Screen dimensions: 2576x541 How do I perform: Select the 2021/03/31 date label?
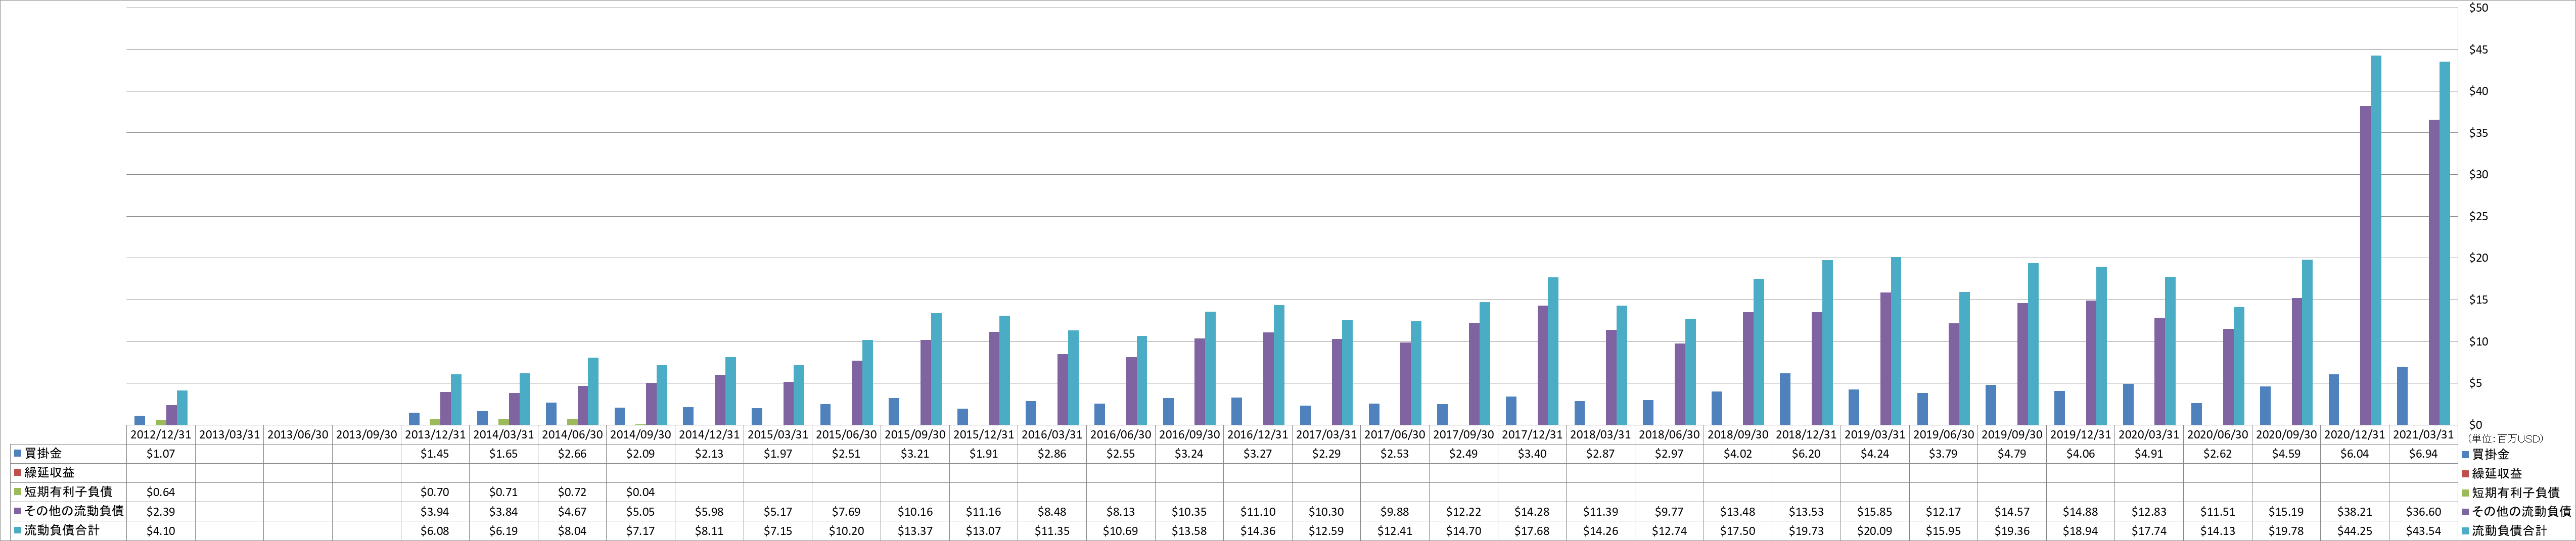(2424, 435)
